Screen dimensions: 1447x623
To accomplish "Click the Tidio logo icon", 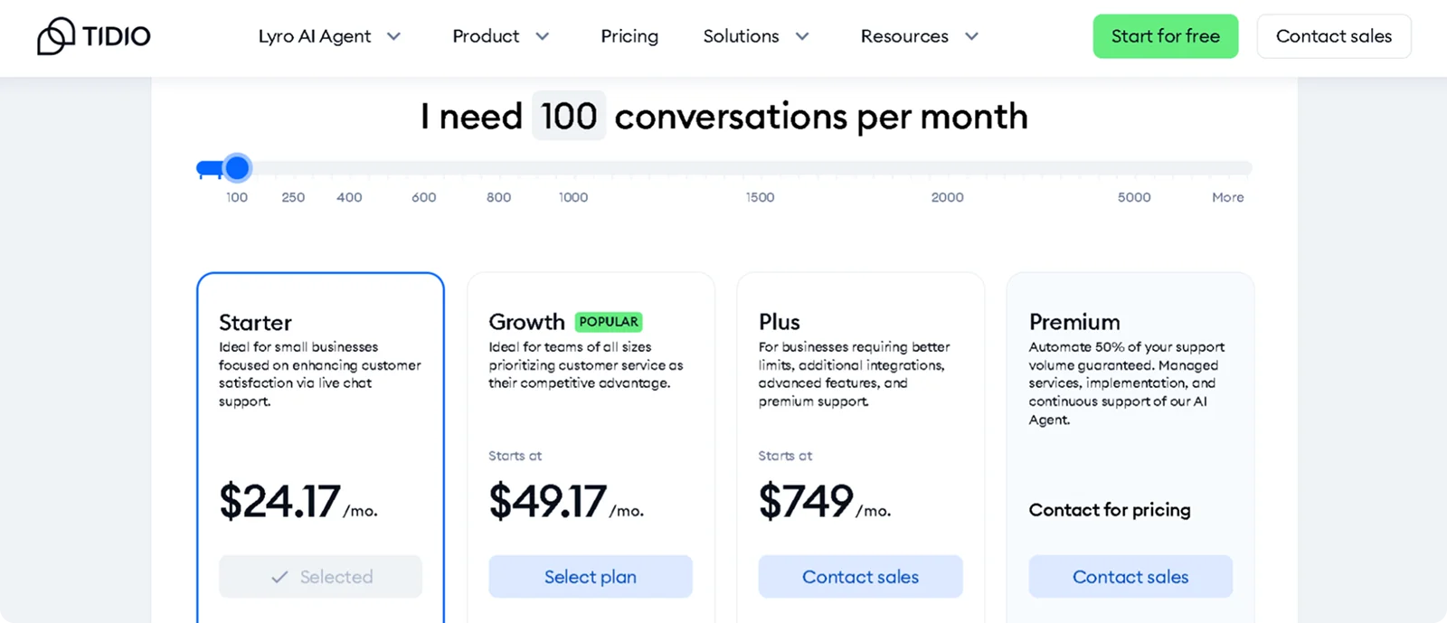I will [x=56, y=34].
